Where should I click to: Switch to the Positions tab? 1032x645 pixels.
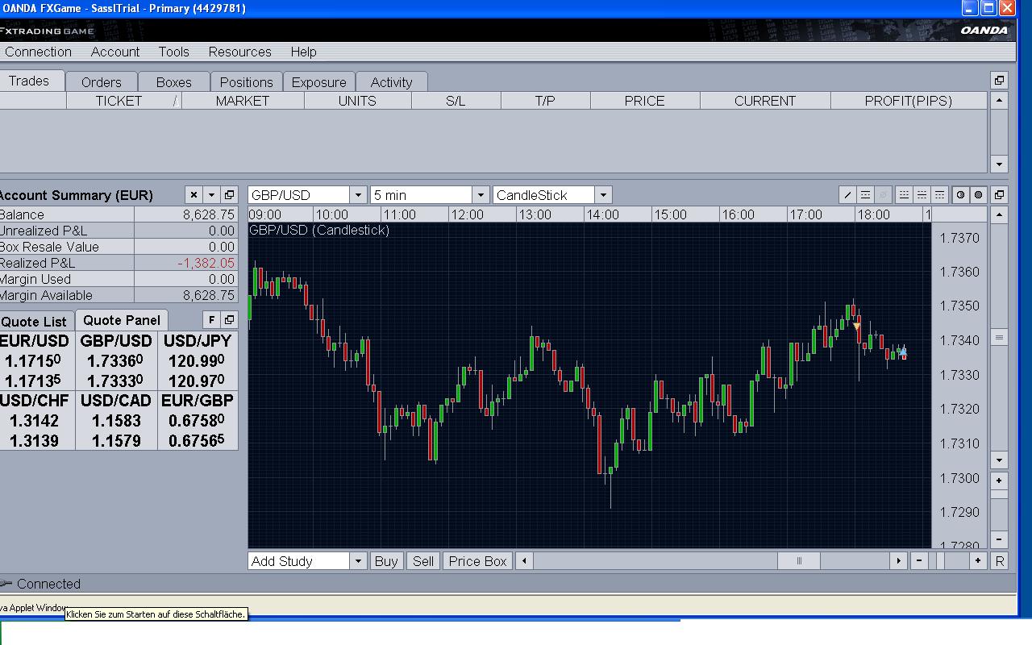[x=246, y=82]
